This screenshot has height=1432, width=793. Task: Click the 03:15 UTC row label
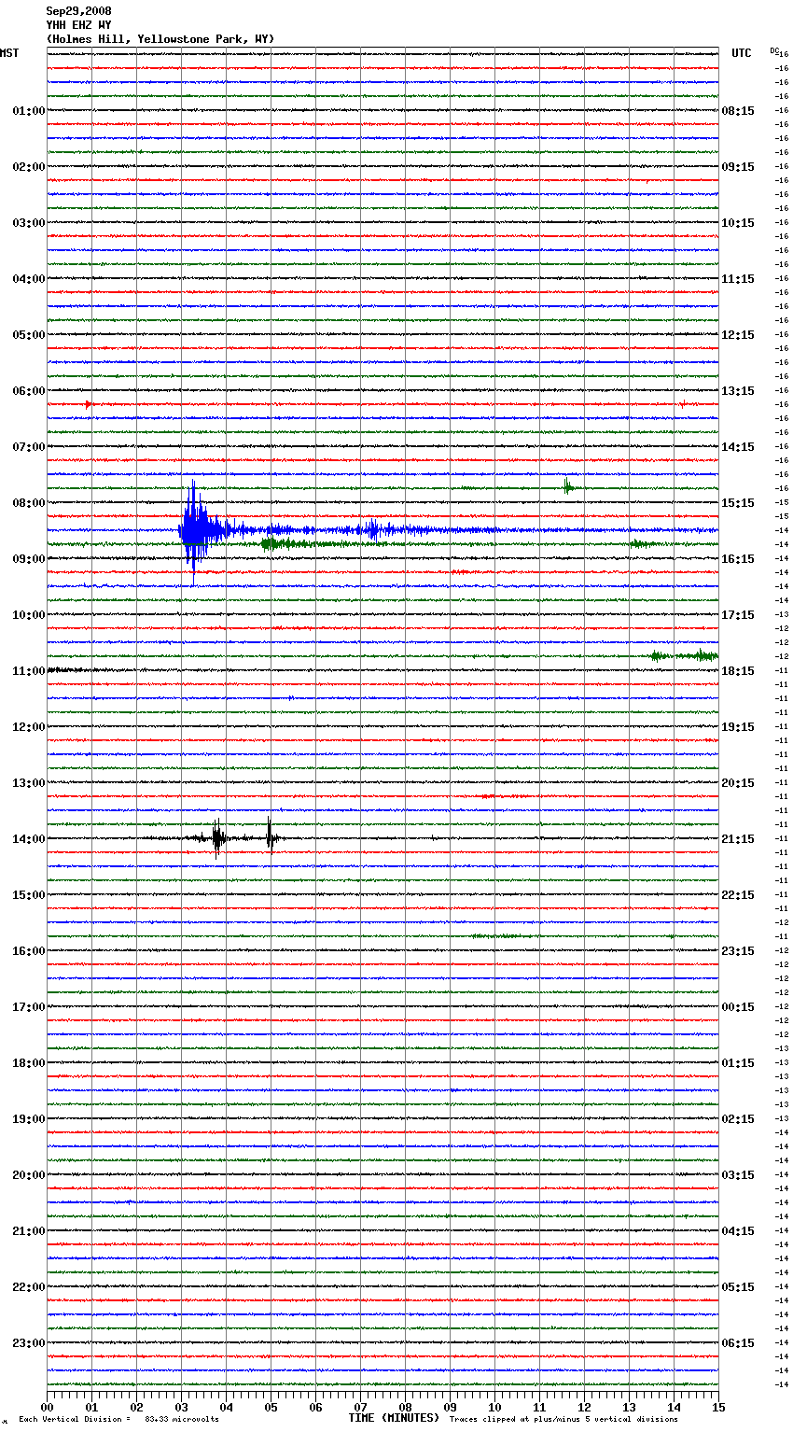pos(738,1175)
